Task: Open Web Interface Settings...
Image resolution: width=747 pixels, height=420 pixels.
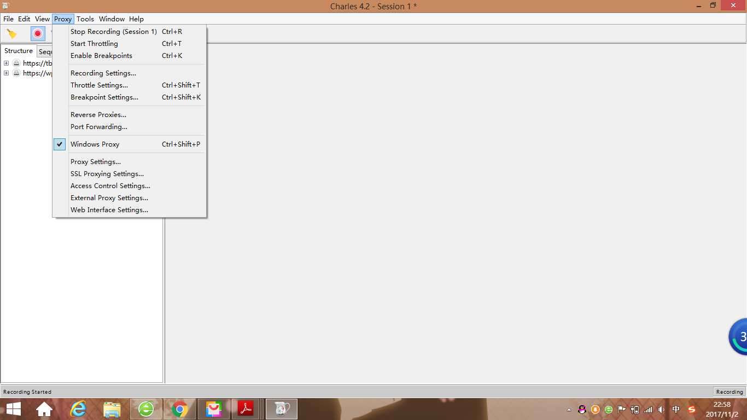Action: (130, 210)
